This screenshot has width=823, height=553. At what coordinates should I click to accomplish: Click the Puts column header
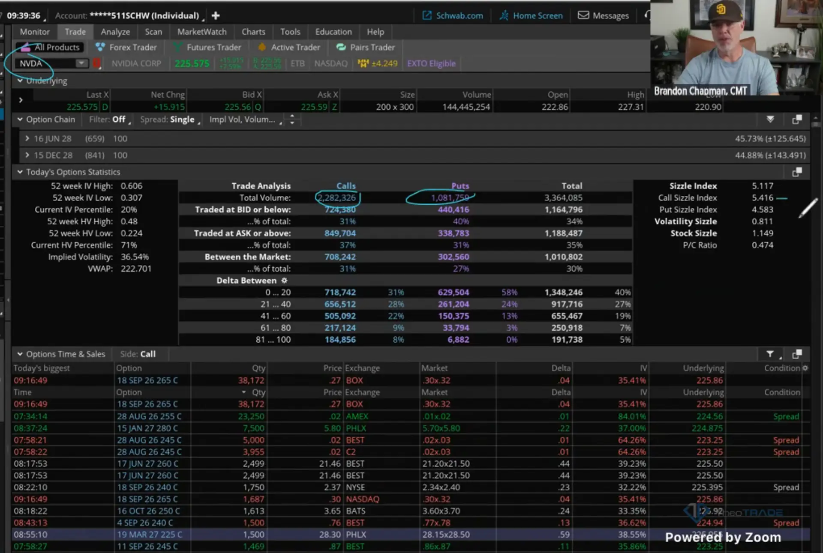pos(460,186)
